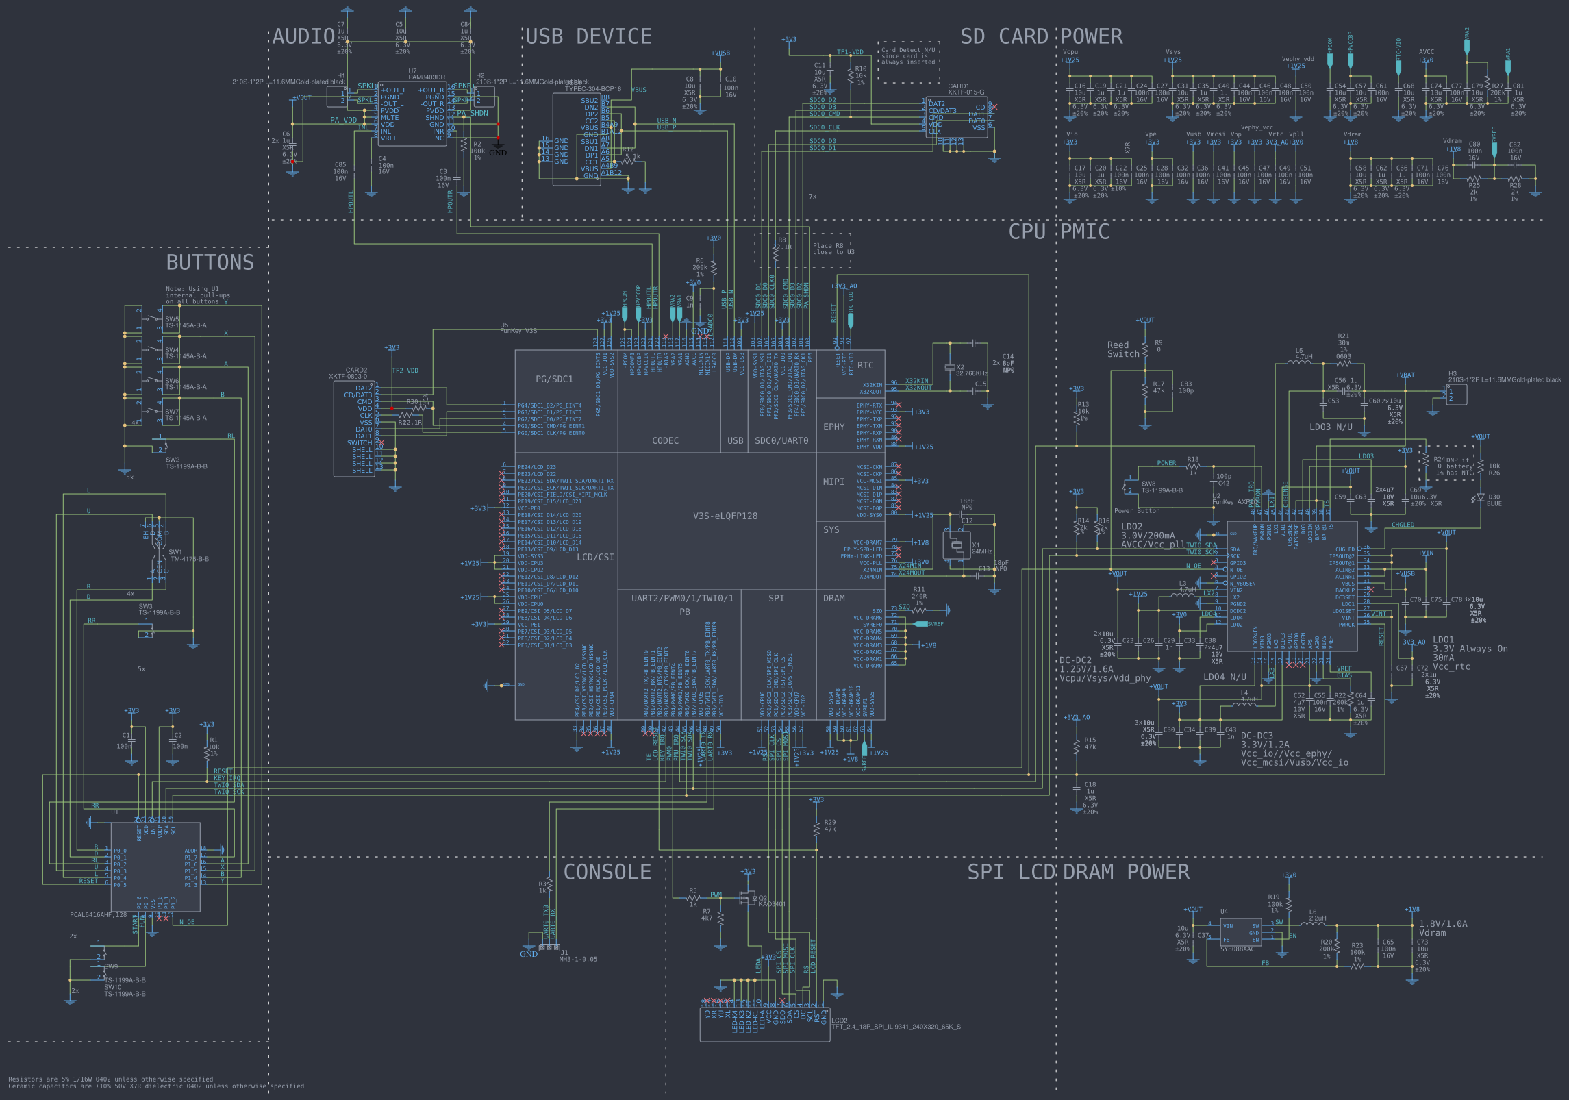
Task: Select the U4 SY8088AAC regulator symbol
Action: 1240,933
